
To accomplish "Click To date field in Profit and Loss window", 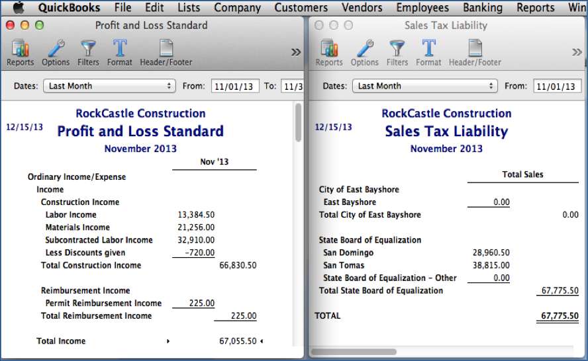I will [x=292, y=86].
